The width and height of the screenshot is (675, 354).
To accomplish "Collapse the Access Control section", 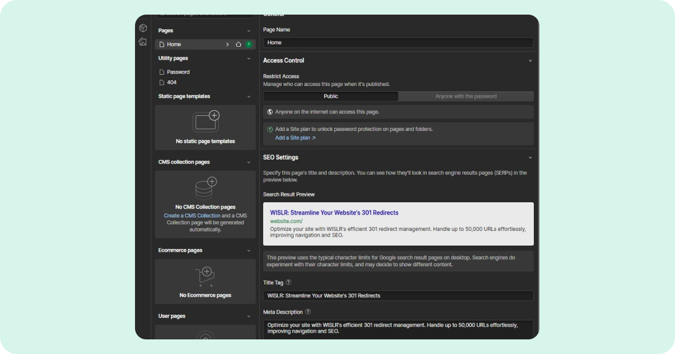I will [x=529, y=60].
